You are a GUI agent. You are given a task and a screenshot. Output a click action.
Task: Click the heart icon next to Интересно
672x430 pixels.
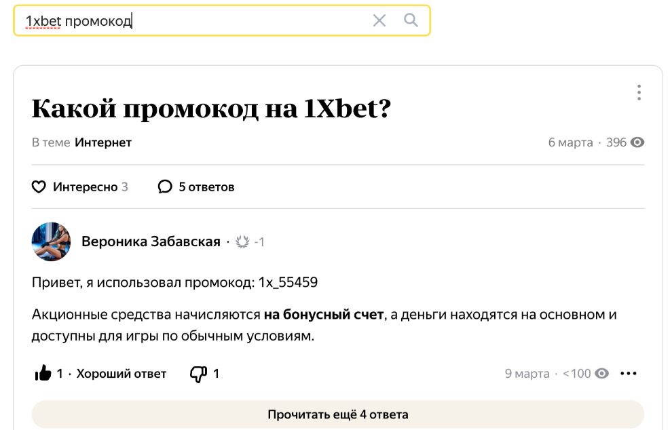pos(39,187)
